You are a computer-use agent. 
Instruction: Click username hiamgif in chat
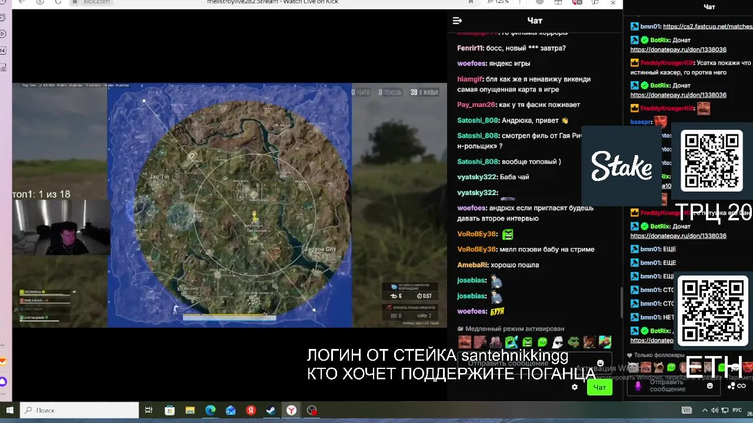pos(469,79)
